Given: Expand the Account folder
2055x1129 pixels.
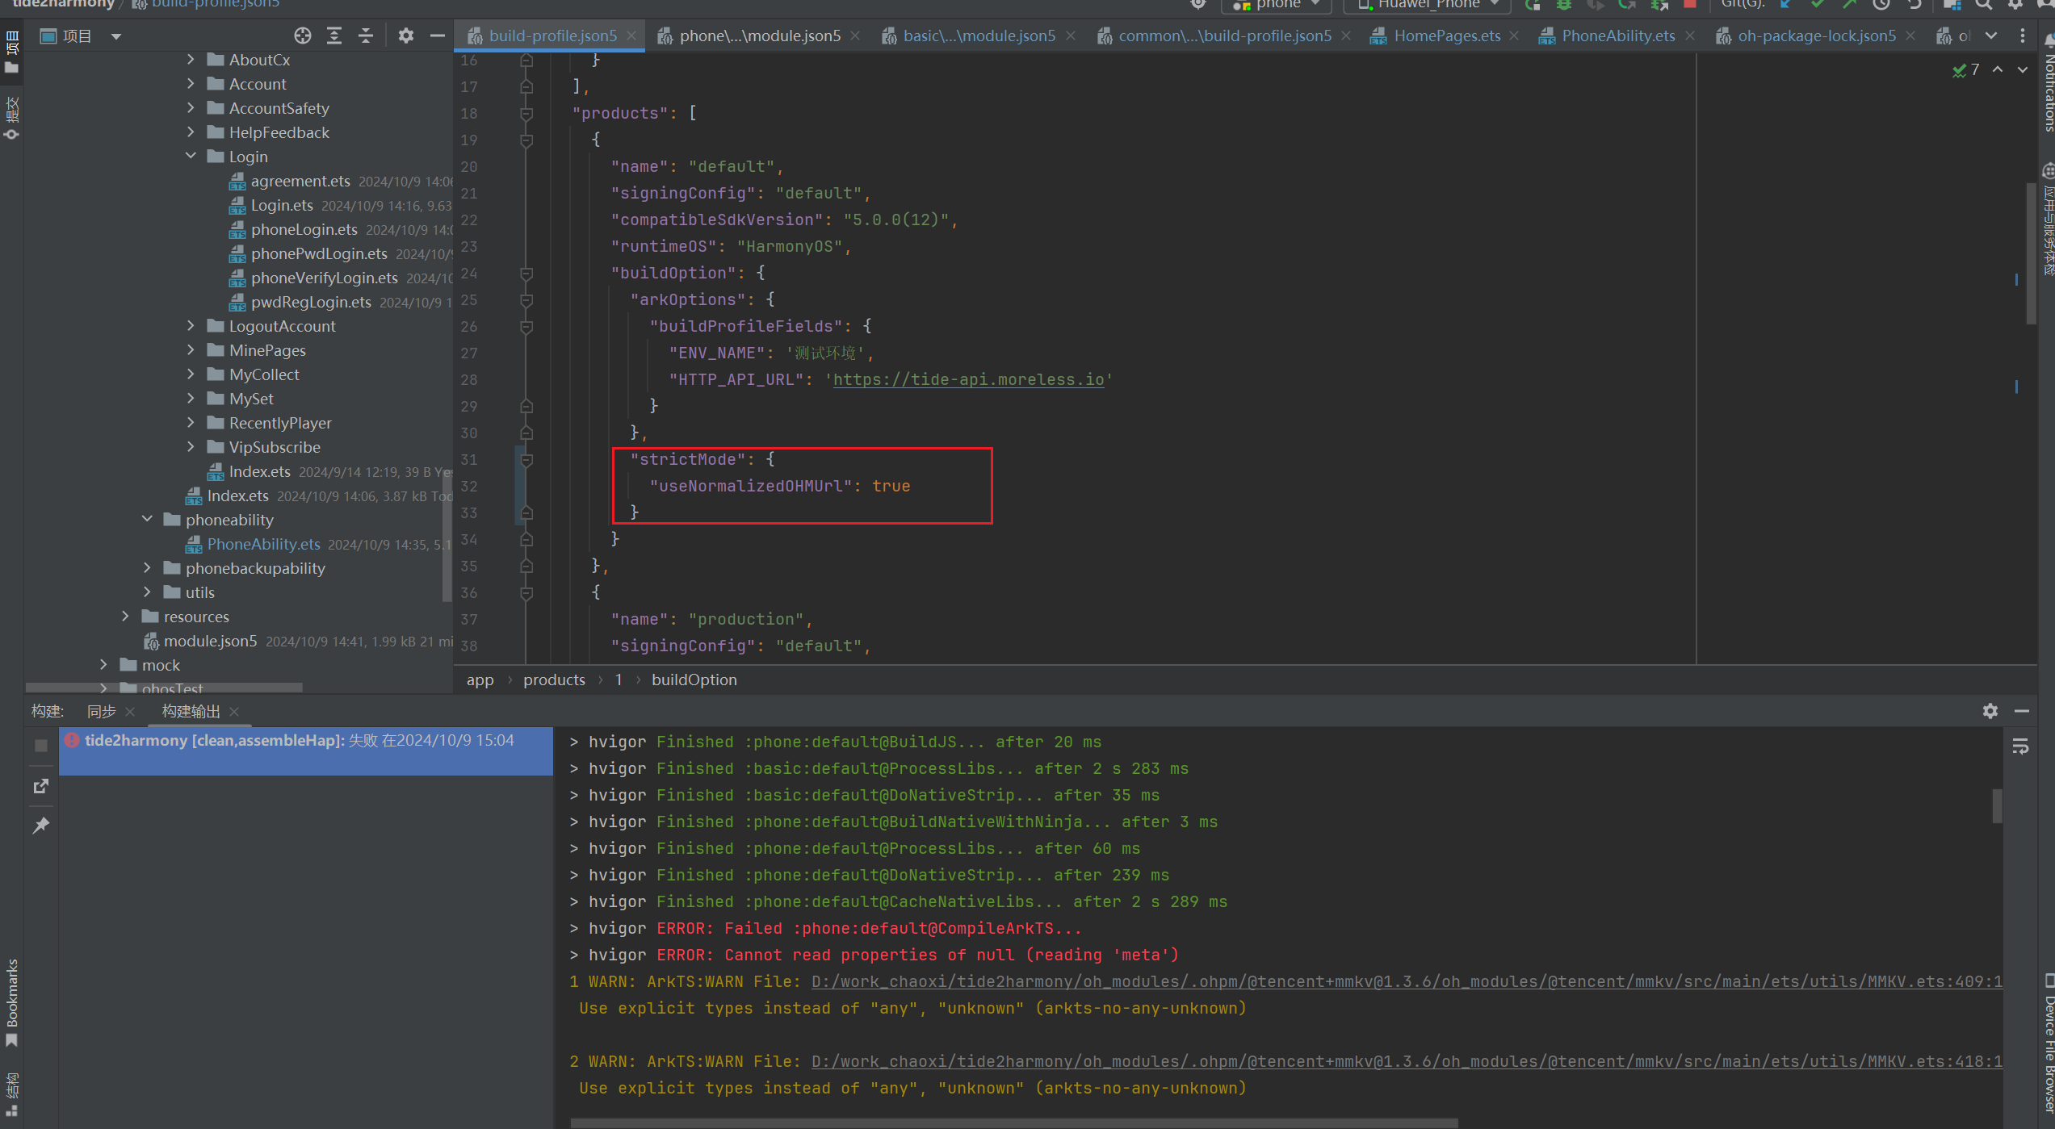Looking at the screenshot, I should click(x=191, y=84).
